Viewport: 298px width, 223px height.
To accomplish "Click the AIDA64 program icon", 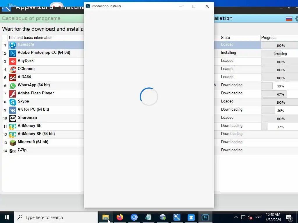I will pos(13,78).
